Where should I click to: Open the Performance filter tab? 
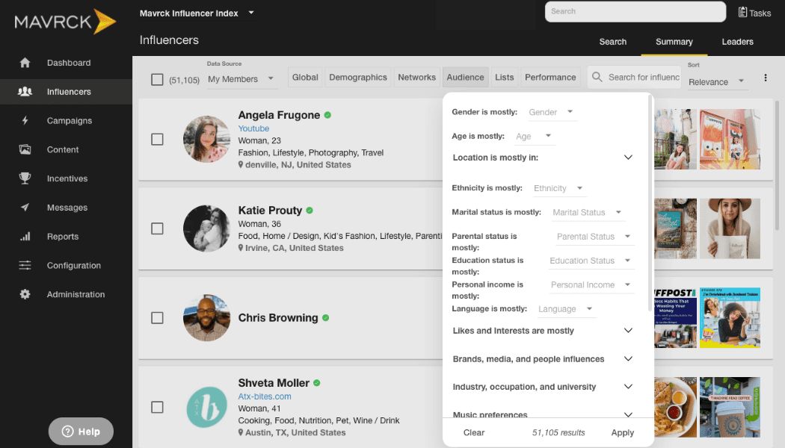tap(550, 77)
